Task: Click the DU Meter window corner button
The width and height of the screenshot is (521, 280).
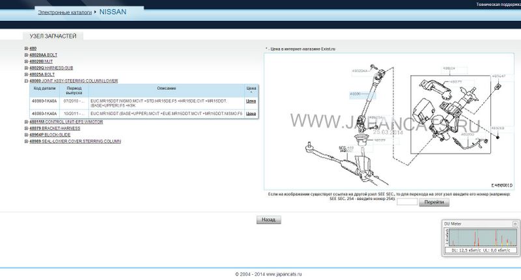Action: click(x=515, y=224)
